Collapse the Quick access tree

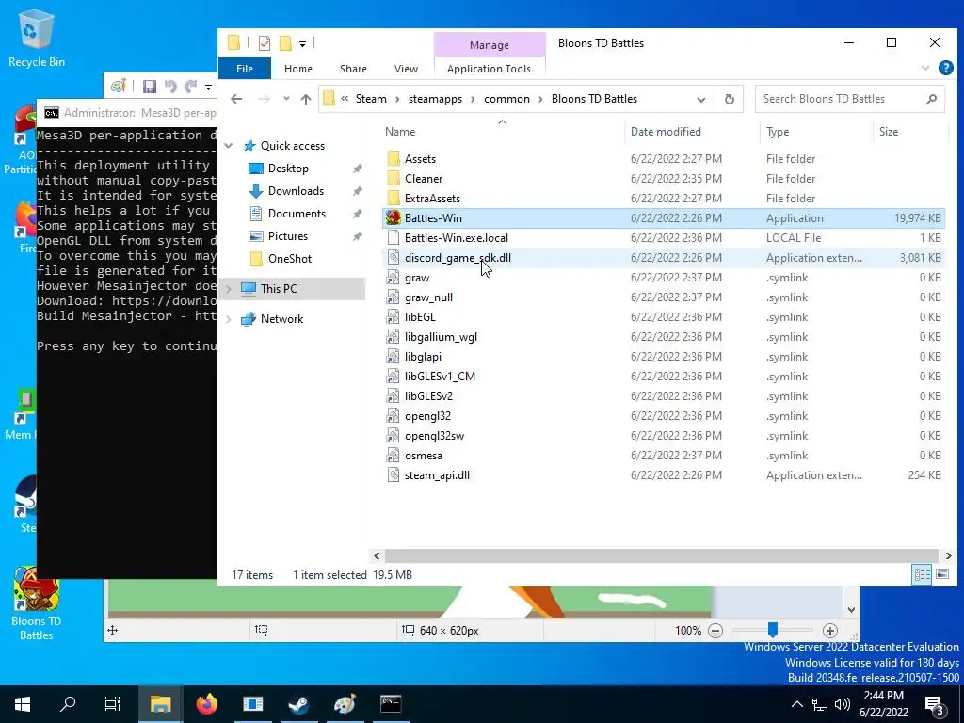click(229, 146)
